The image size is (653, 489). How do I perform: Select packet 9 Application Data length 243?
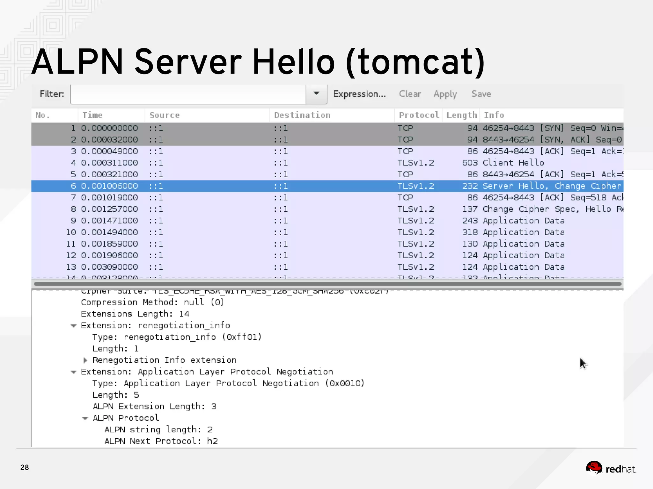327,221
